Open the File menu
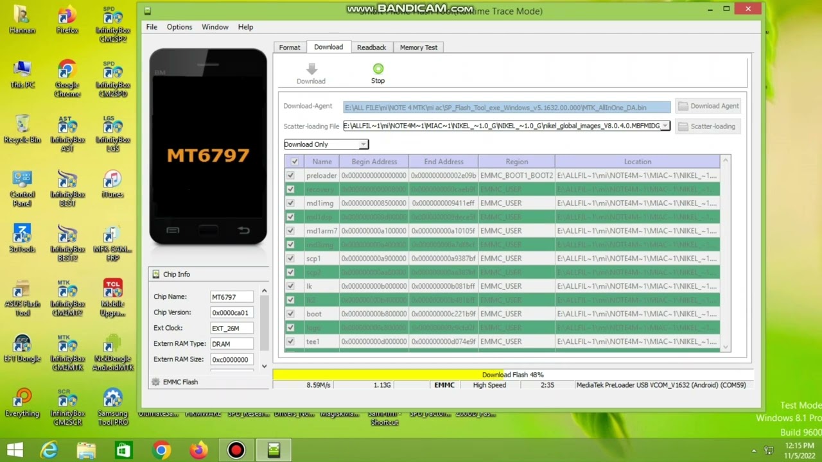 tap(152, 27)
